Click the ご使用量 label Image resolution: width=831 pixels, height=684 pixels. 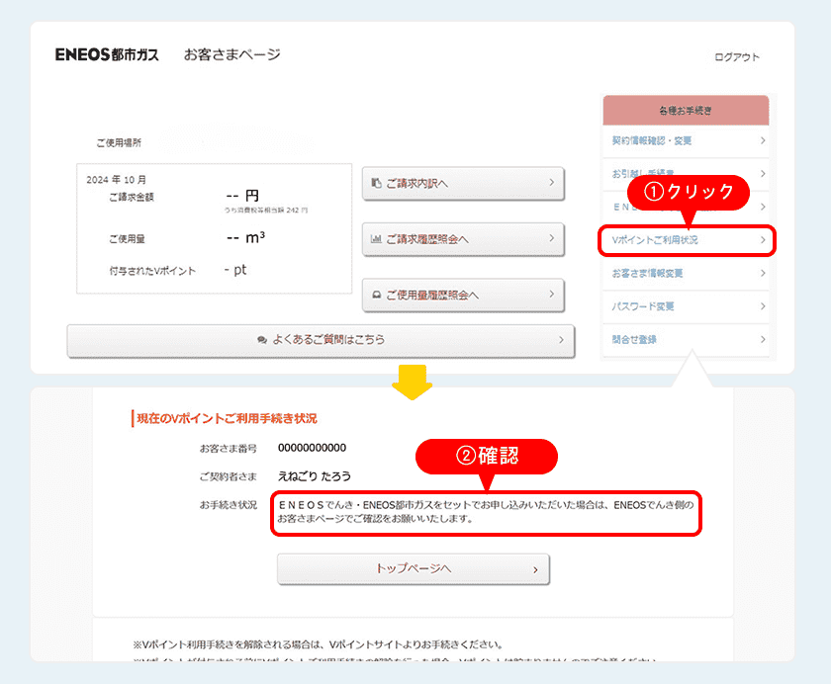point(128,239)
